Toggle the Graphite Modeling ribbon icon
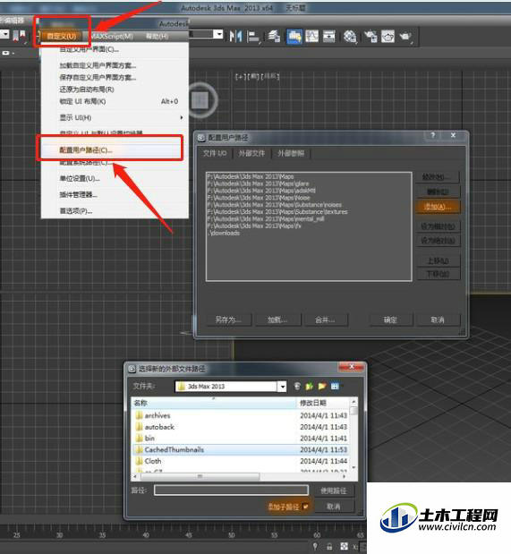 coord(294,36)
